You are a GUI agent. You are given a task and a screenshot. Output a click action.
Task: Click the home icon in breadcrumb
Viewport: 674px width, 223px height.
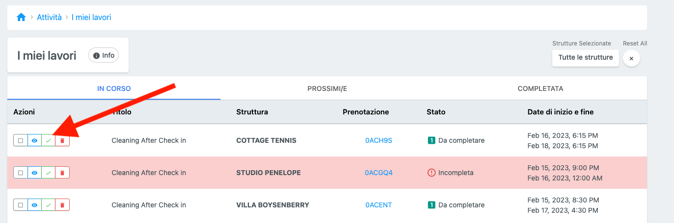click(21, 18)
